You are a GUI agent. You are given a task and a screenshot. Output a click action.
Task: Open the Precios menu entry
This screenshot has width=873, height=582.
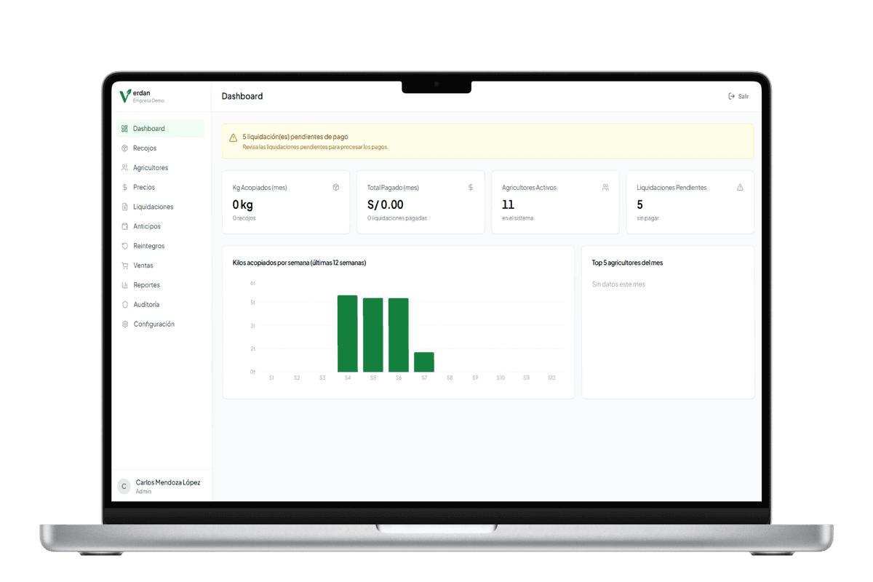160,188
